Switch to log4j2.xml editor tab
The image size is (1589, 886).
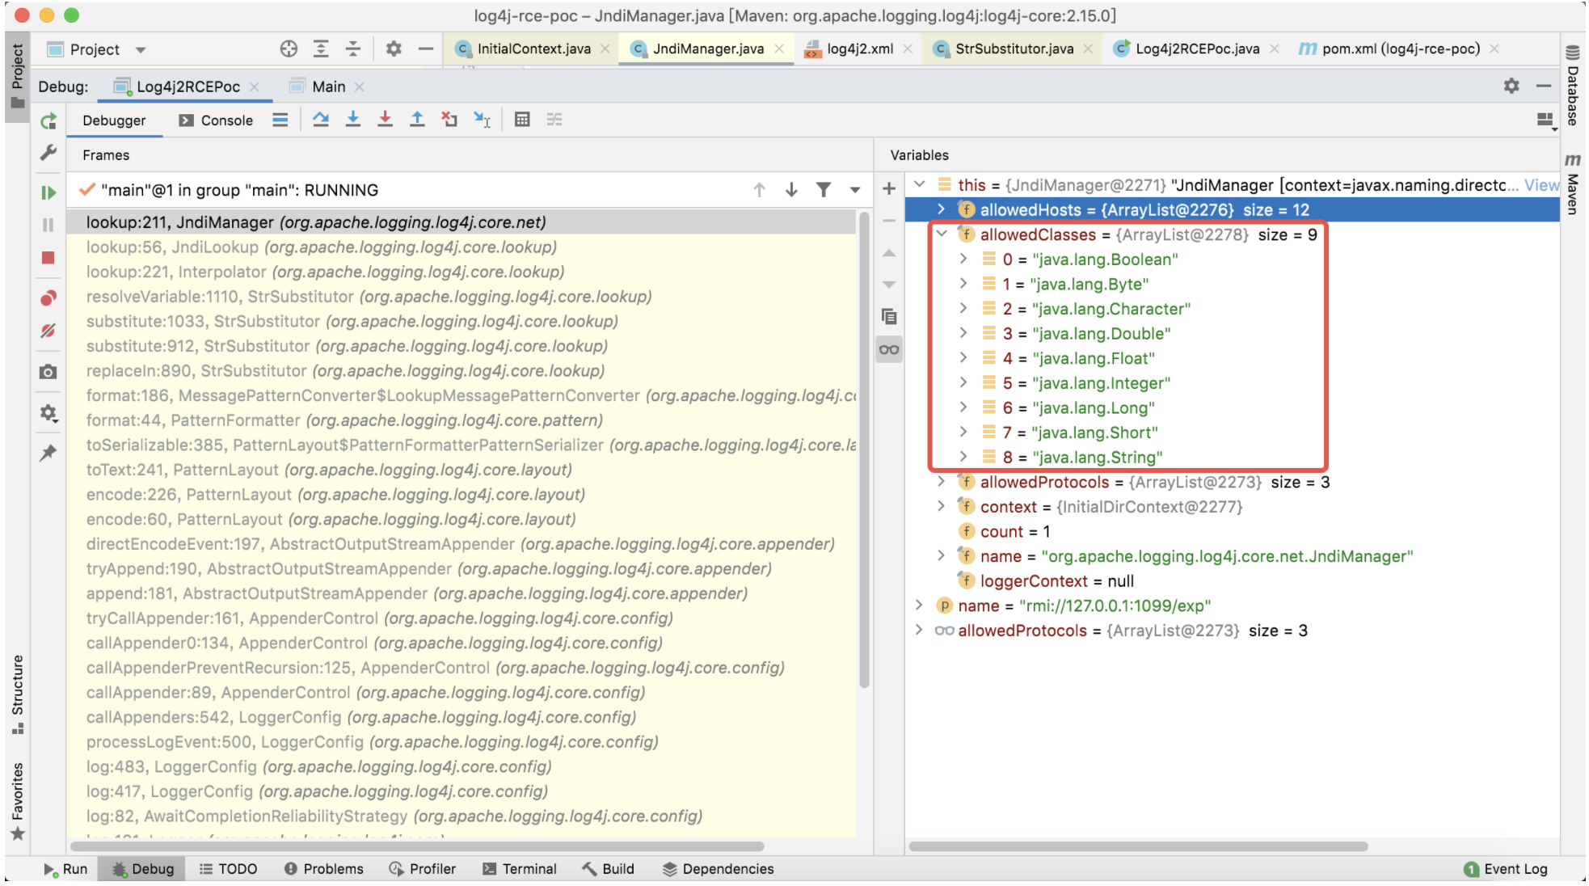pos(858,49)
